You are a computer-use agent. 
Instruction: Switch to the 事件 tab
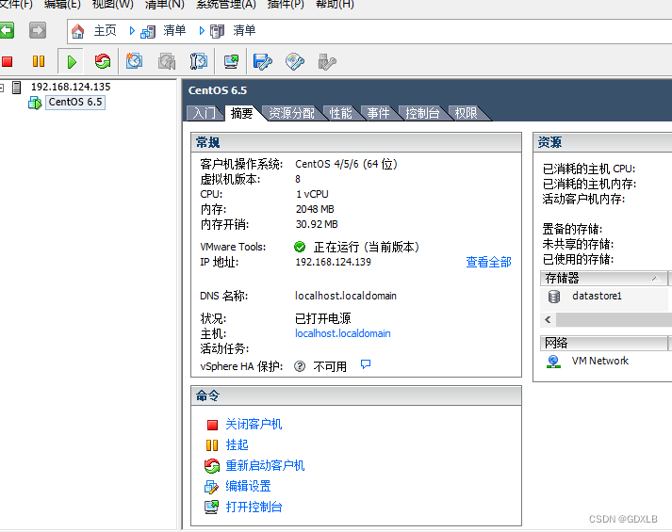point(379,113)
